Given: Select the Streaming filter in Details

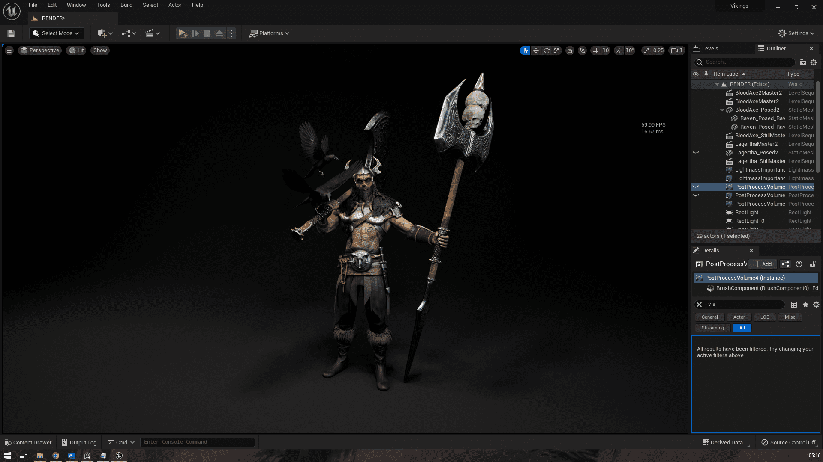Looking at the screenshot, I should coord(712,328).
